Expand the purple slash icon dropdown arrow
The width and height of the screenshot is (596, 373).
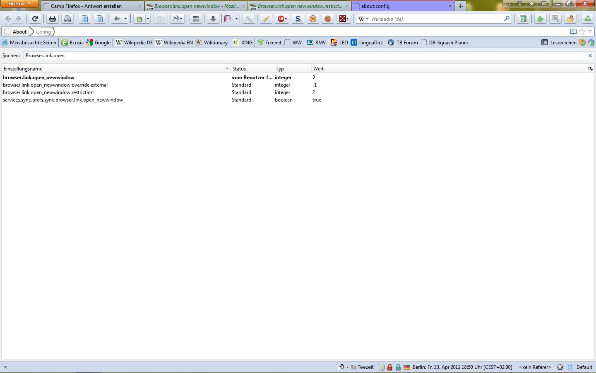[x=236, y=19]
